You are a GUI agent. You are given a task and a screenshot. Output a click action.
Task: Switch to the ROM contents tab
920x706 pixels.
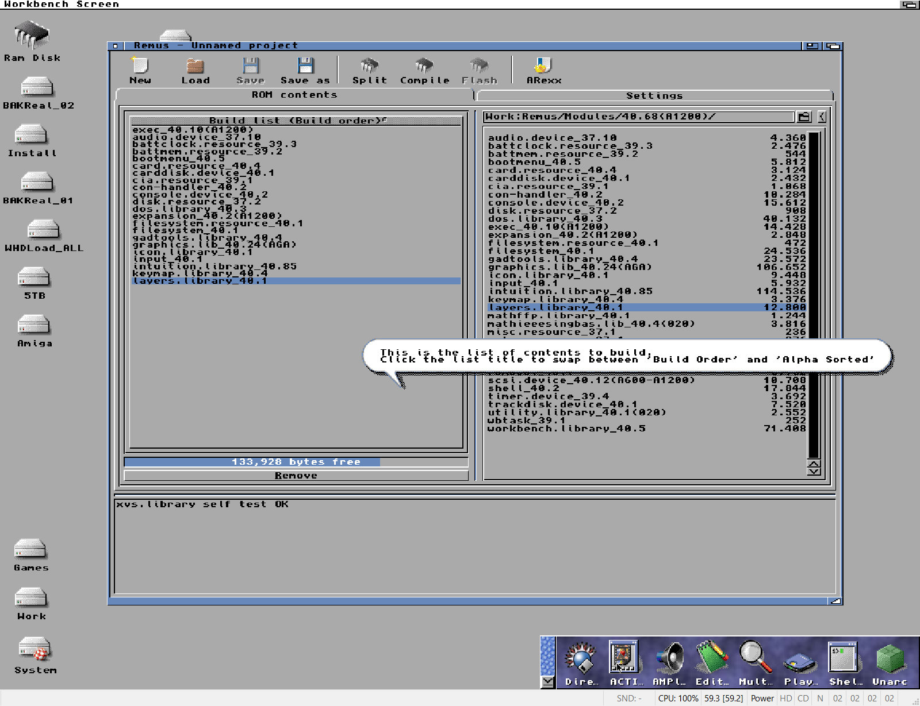point(294,95)
